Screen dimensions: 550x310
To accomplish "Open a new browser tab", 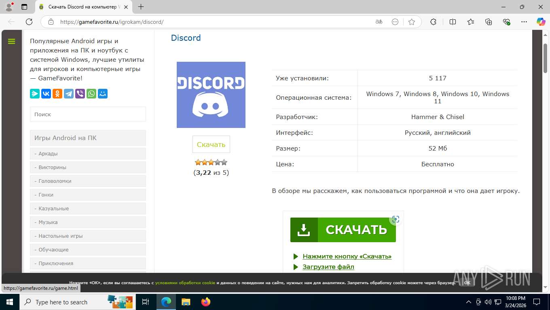I will (141, 7).
